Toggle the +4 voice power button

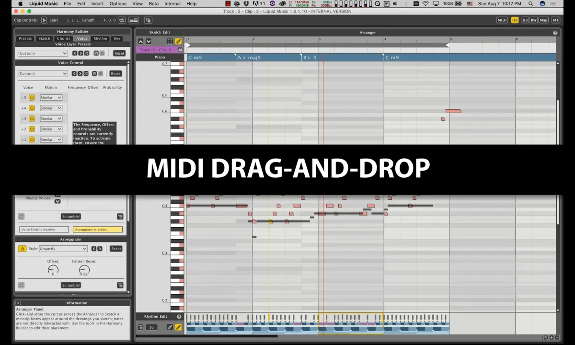(x=32, y=108)
